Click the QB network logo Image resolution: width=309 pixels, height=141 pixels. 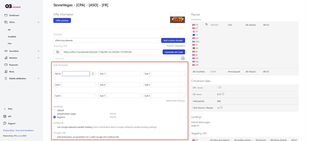tap(13, 7)
